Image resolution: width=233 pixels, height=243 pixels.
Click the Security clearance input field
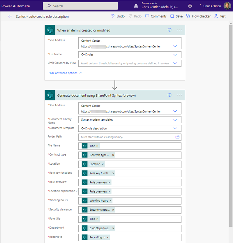[130, 210]
